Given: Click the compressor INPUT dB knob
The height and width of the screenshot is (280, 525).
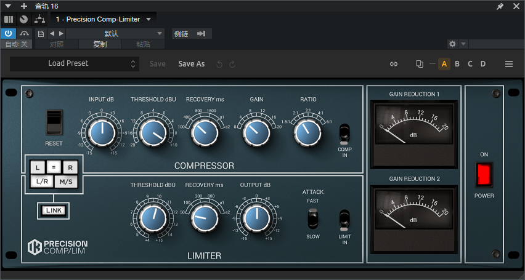Looking at the screenshot, I should click(x=102, y=133).
